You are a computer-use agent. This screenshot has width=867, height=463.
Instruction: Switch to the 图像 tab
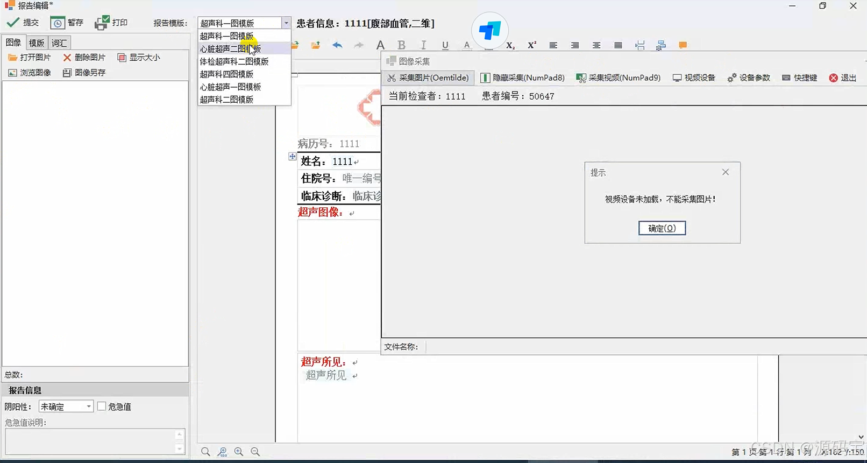13,43
